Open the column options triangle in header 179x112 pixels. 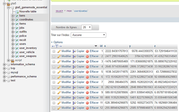click(x=96, y=46)
